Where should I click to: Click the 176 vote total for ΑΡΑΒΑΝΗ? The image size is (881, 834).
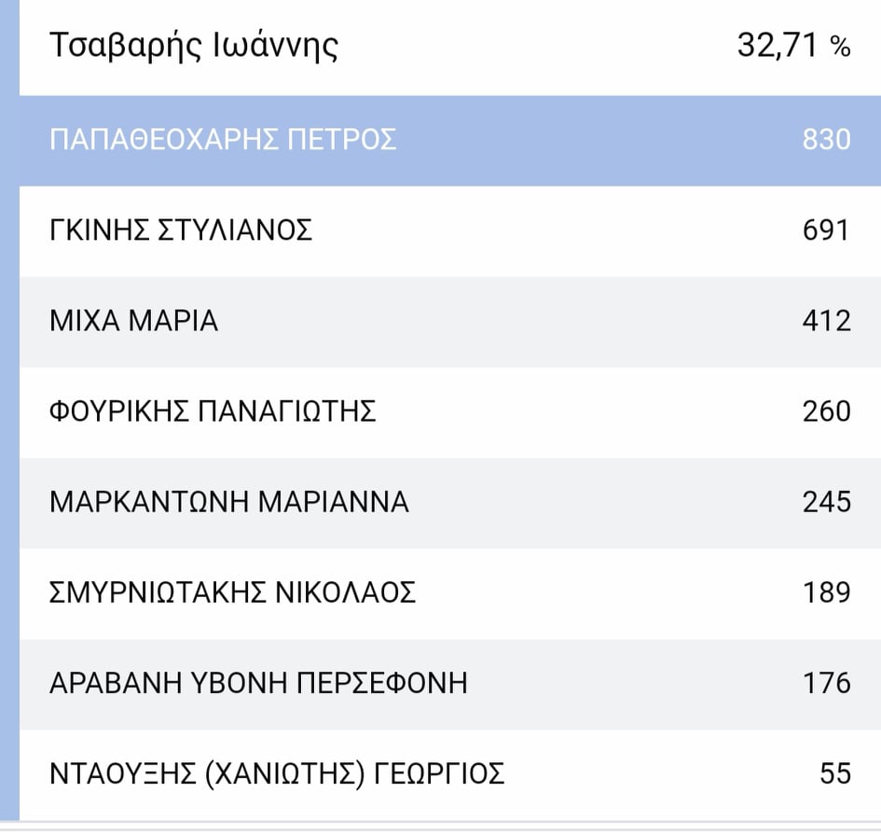[826, 682]
